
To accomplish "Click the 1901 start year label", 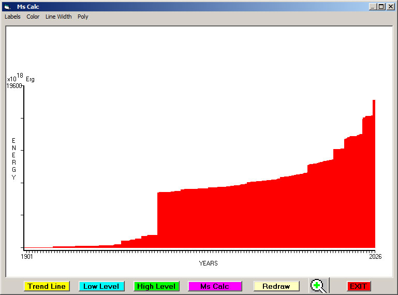I will coord(27,256).
